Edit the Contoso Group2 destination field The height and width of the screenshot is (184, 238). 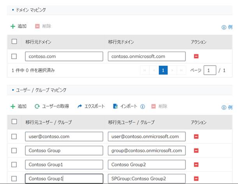tap(146, 165)
